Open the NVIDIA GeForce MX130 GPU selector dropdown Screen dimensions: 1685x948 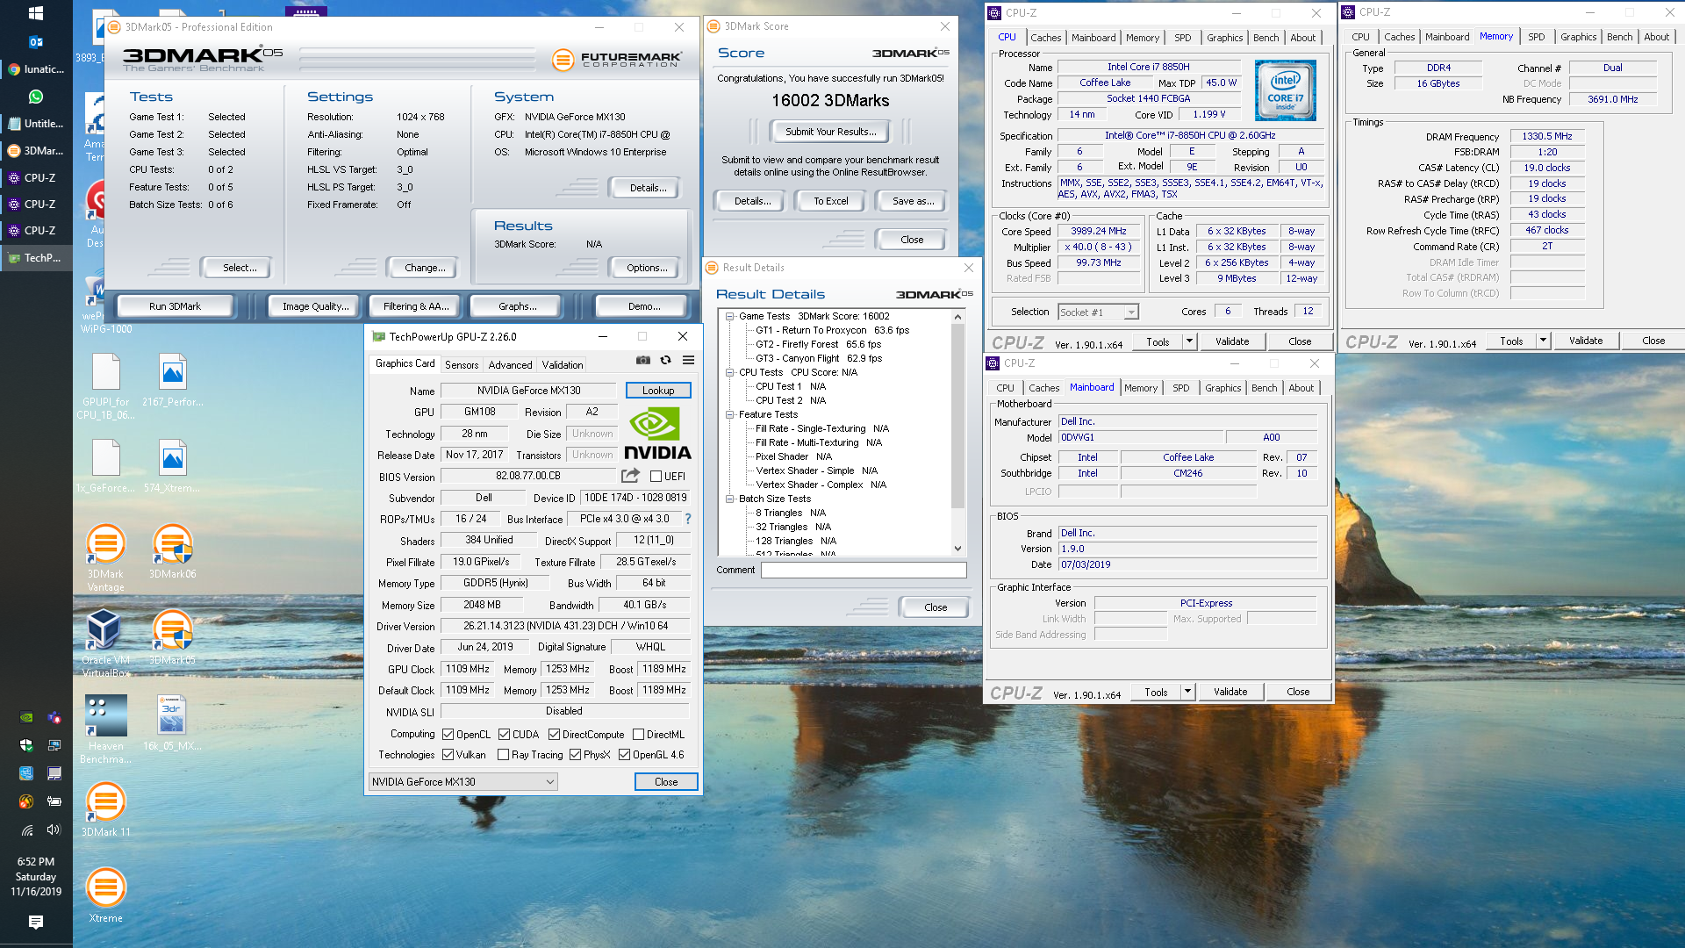pyautogui.click(x=463, y=782)
